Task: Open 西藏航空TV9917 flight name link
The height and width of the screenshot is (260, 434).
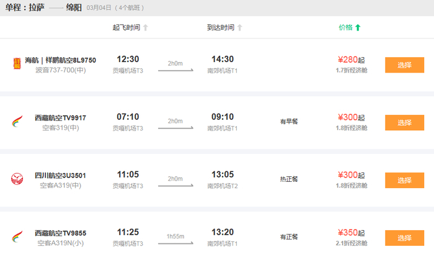Action: (60, 117)
